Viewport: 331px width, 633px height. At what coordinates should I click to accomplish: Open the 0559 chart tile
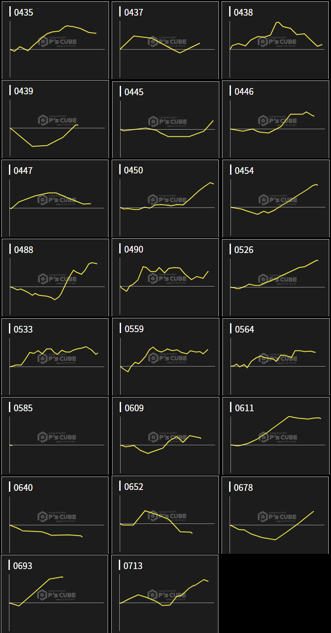(165, 357)
